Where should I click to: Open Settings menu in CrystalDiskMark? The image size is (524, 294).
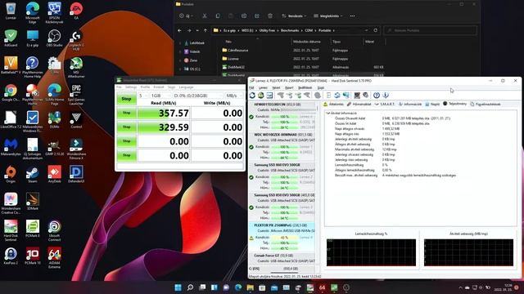[131, 87]
